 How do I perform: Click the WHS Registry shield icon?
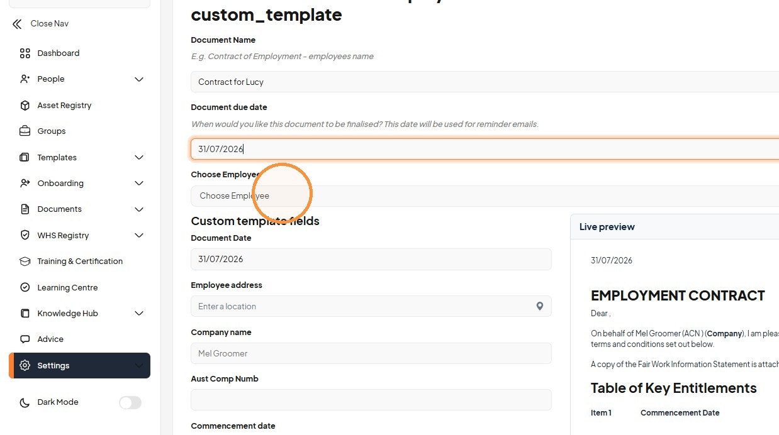point(25,236)
